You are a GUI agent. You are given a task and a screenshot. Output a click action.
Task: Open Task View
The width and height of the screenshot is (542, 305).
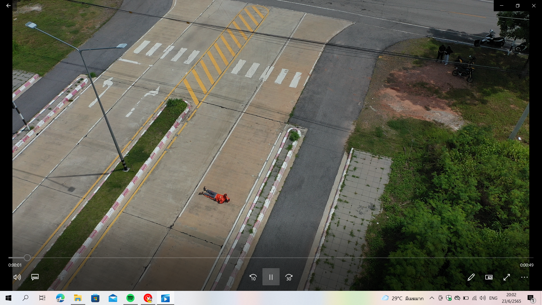(42, 298)
